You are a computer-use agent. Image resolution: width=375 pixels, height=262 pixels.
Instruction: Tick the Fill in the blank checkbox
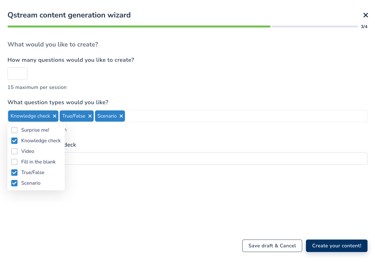(14, 162)
